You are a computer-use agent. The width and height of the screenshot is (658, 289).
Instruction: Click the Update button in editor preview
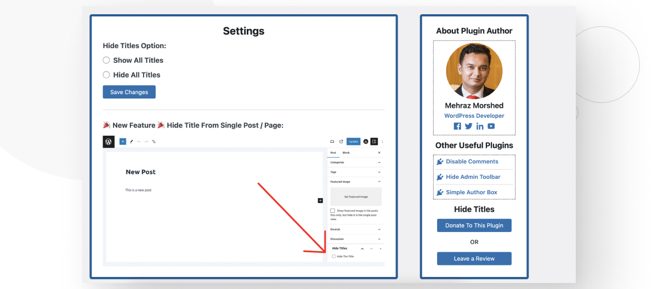click(354, 141)
